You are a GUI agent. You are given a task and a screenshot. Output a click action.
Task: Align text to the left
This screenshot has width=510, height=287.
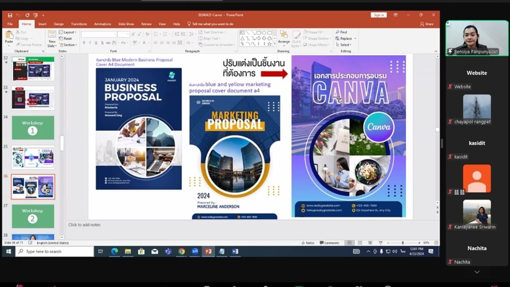[x=156, y=43]
